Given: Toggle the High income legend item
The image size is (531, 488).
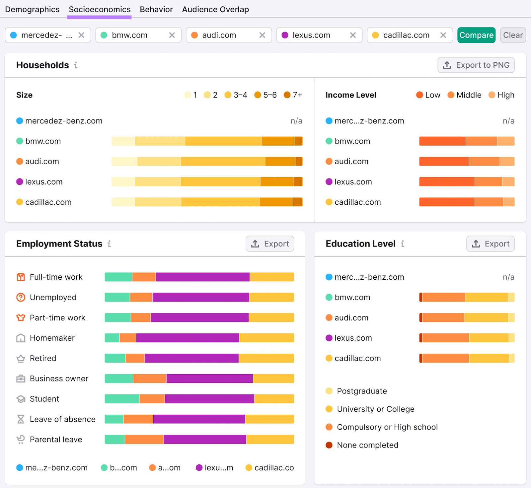Looking at the screenshot, I should (x=501, y=95).
